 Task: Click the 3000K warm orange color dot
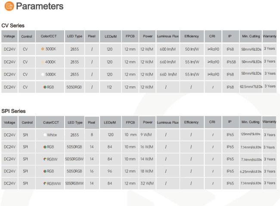(x=43, y=49)
